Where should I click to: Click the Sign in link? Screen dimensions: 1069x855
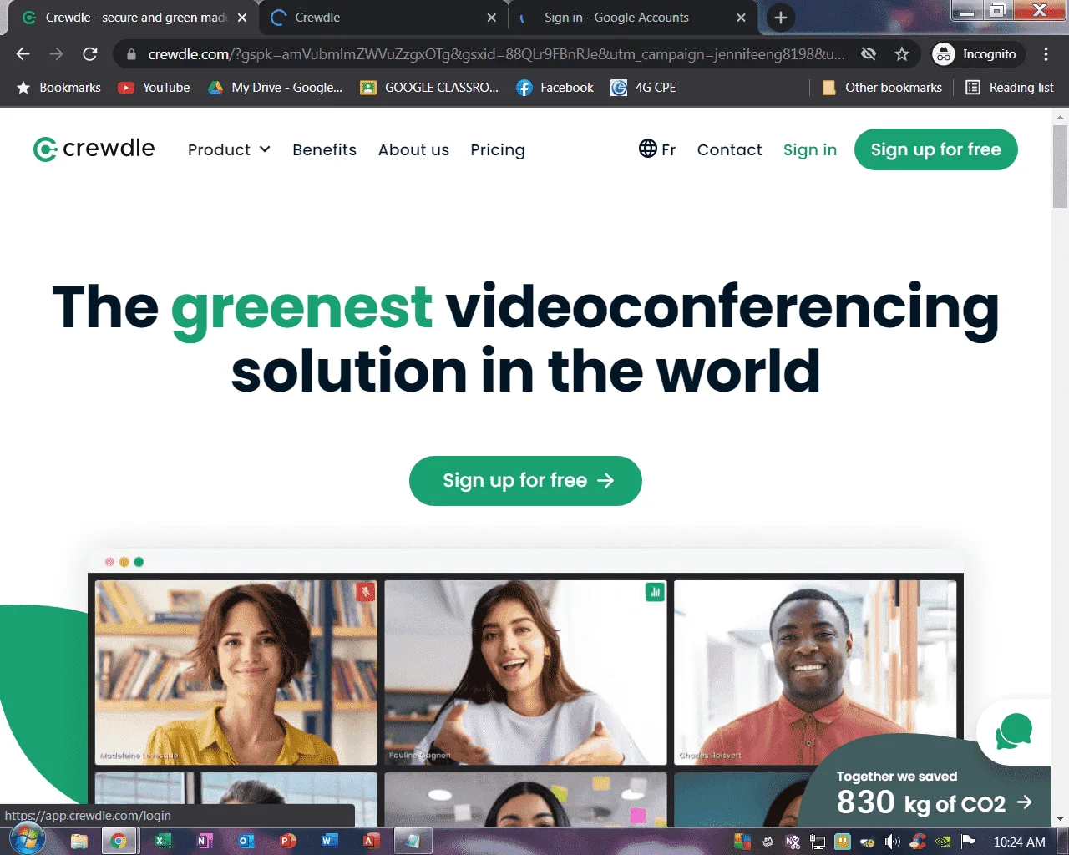809,149
